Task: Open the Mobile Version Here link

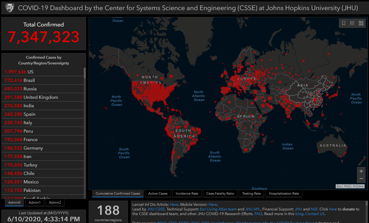Action: point(213,204)
